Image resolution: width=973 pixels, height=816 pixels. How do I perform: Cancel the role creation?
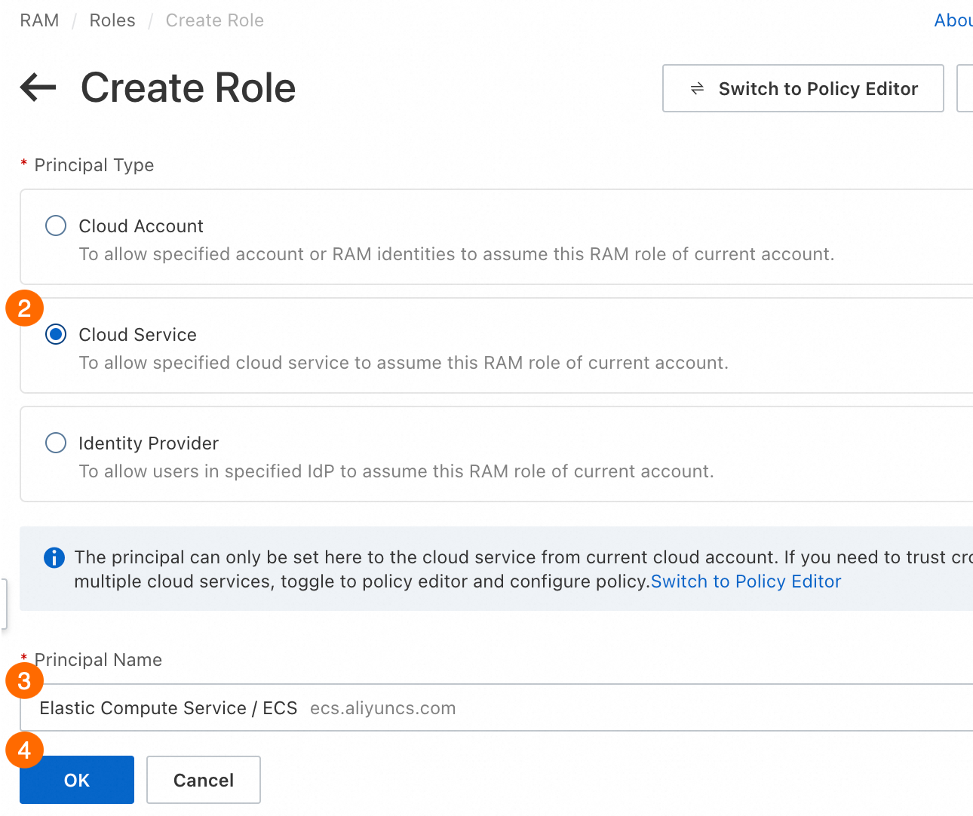pyautogui.click(x=204, y=780)
